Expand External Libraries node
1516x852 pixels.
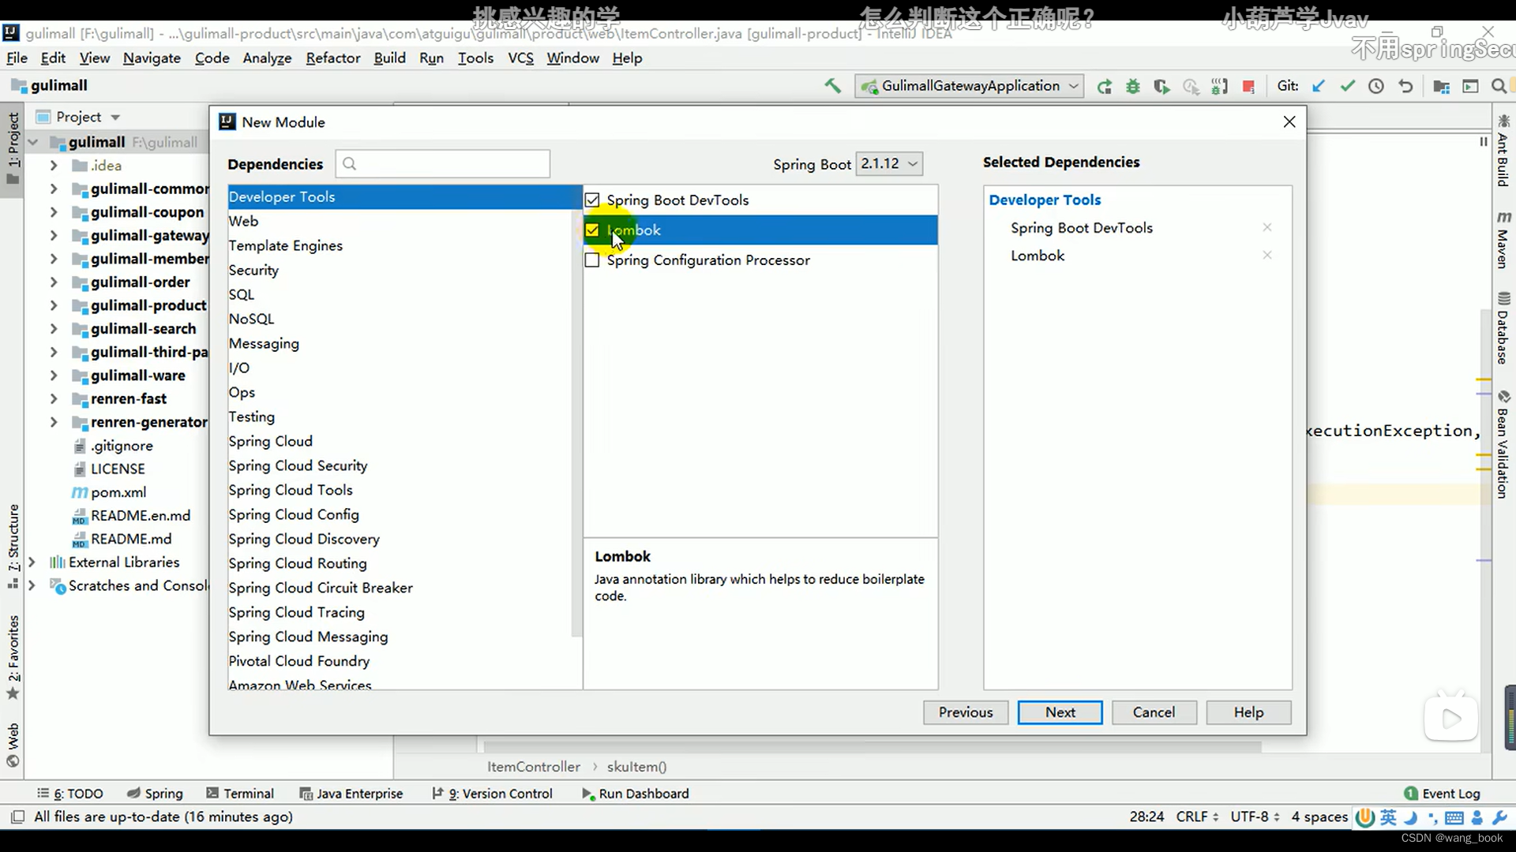(x=32, y=562)
